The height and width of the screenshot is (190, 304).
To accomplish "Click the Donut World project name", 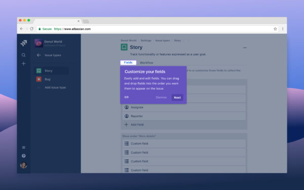I will tap(53, 42).
